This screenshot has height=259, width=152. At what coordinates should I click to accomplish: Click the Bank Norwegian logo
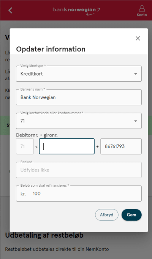tap(76, 11)
